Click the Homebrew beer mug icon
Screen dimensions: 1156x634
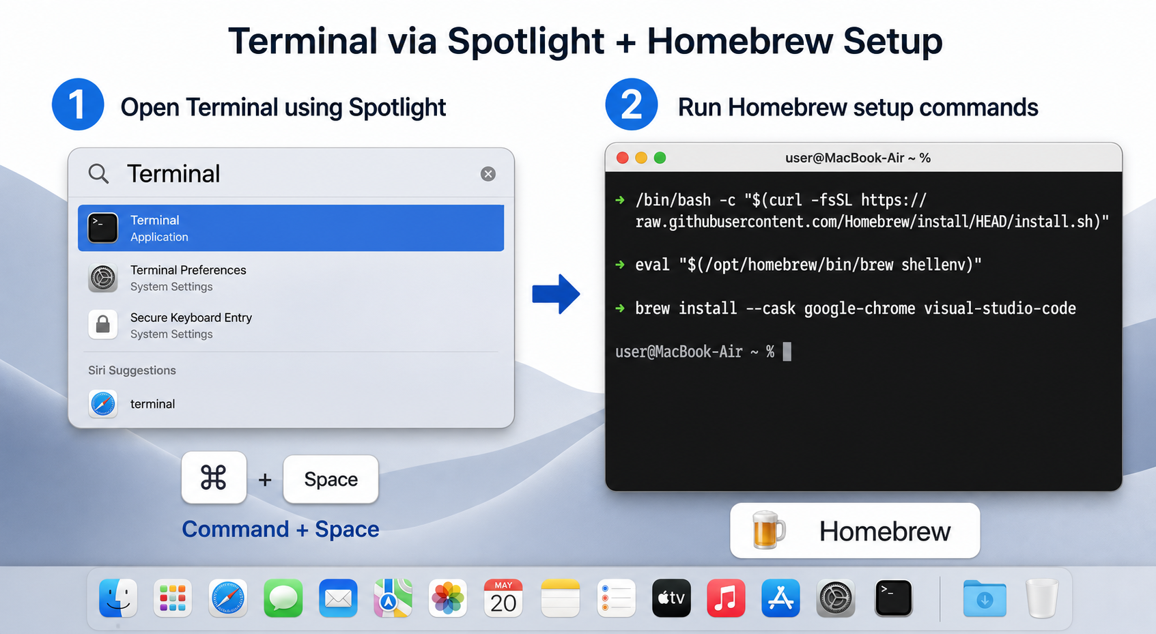pyautogui.click(x=768, y=530)
